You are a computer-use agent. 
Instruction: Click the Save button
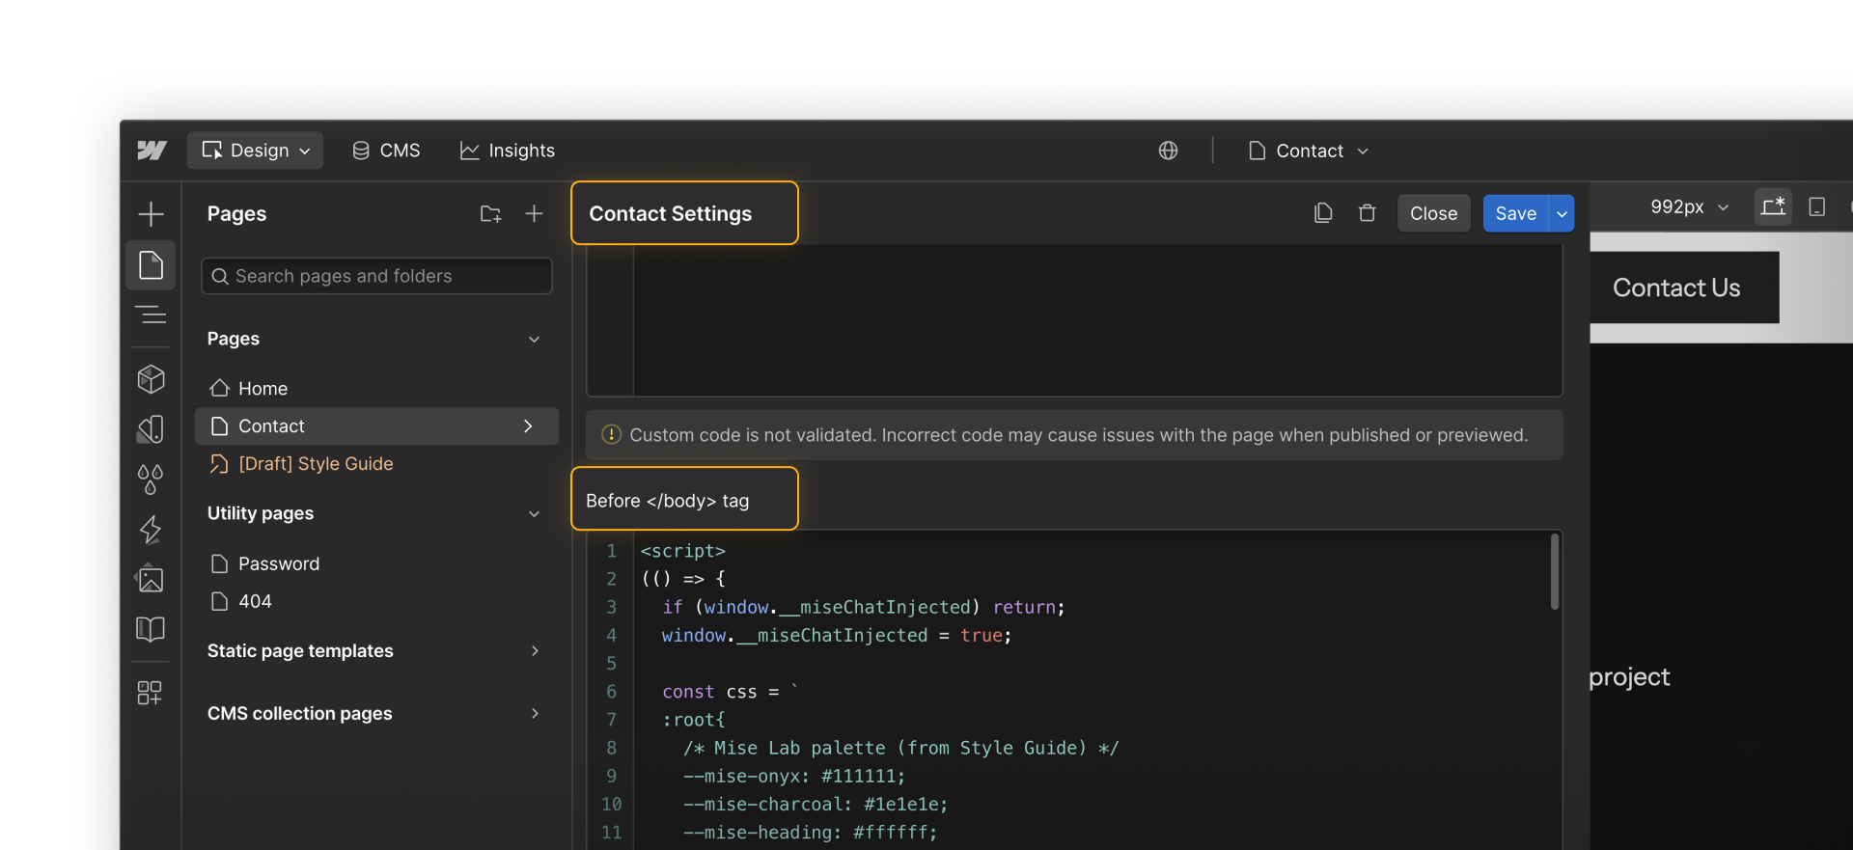pos(1515,214)
